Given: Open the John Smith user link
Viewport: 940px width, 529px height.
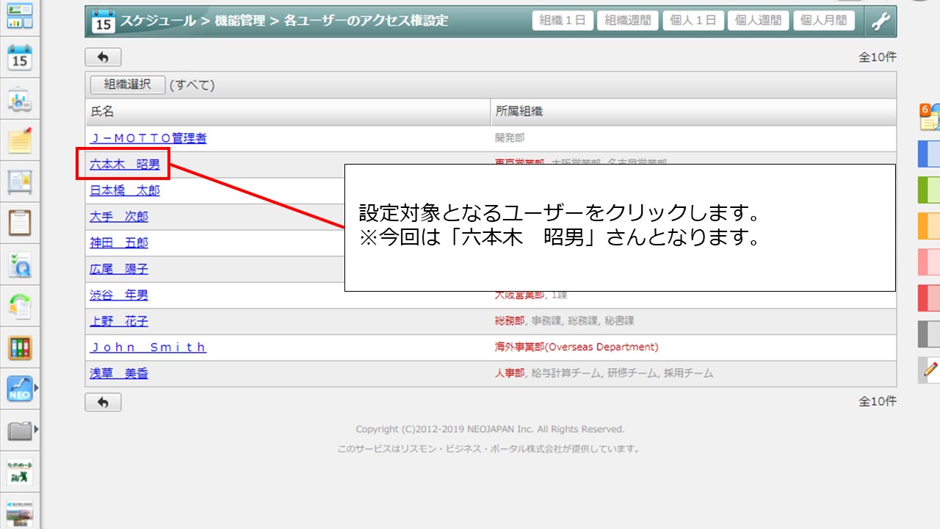Looking at the screenshot, I should coord(148,348).
